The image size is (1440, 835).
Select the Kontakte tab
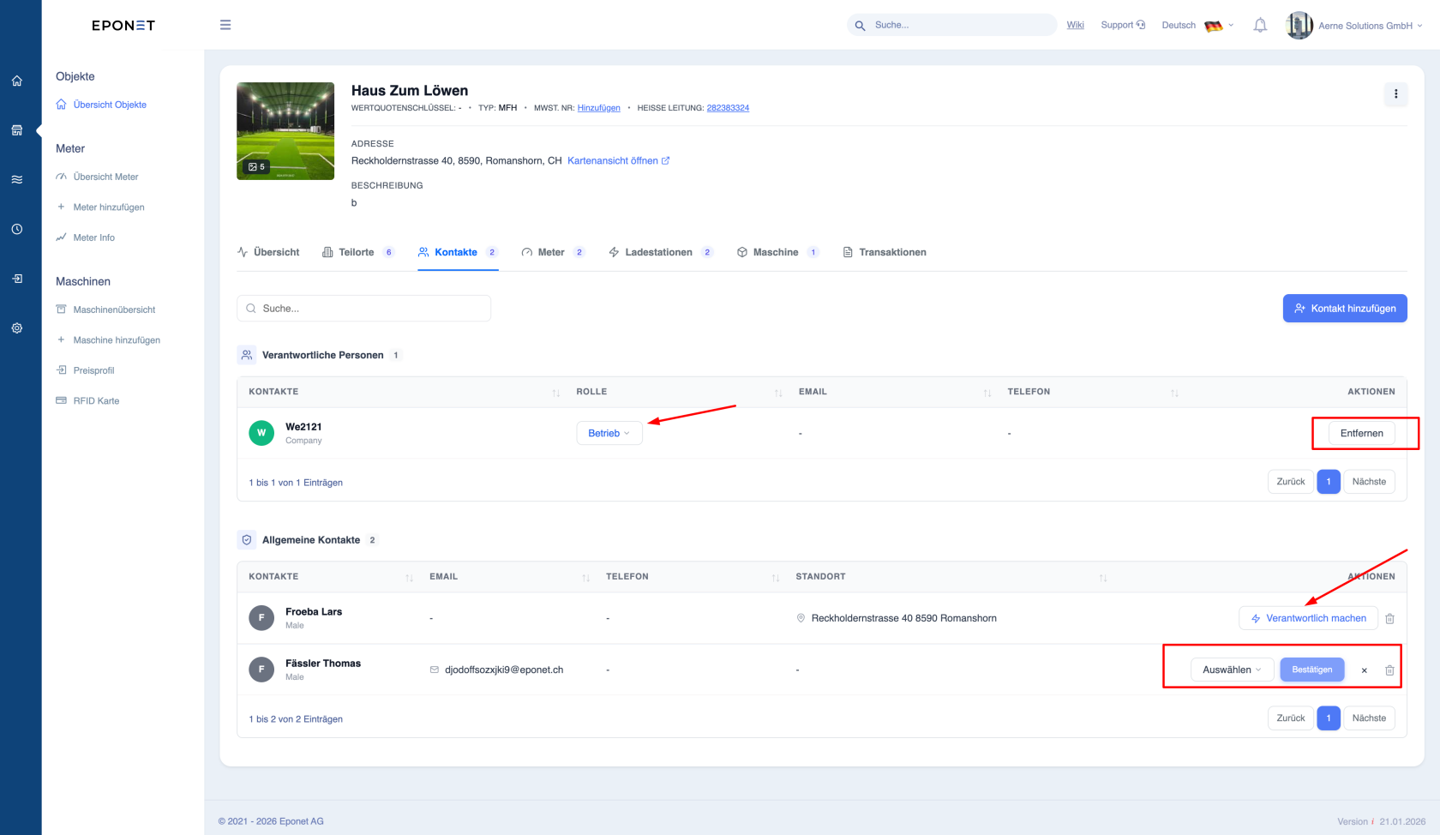point(458,252)
